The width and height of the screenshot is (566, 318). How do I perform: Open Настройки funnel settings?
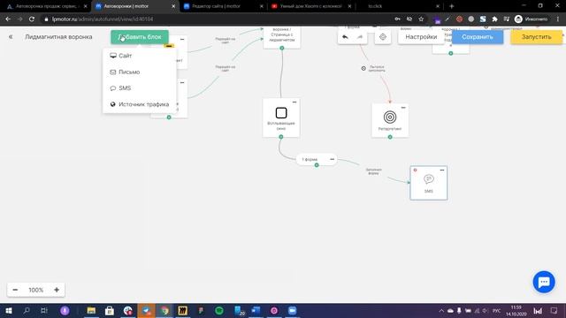pos(421,37)
